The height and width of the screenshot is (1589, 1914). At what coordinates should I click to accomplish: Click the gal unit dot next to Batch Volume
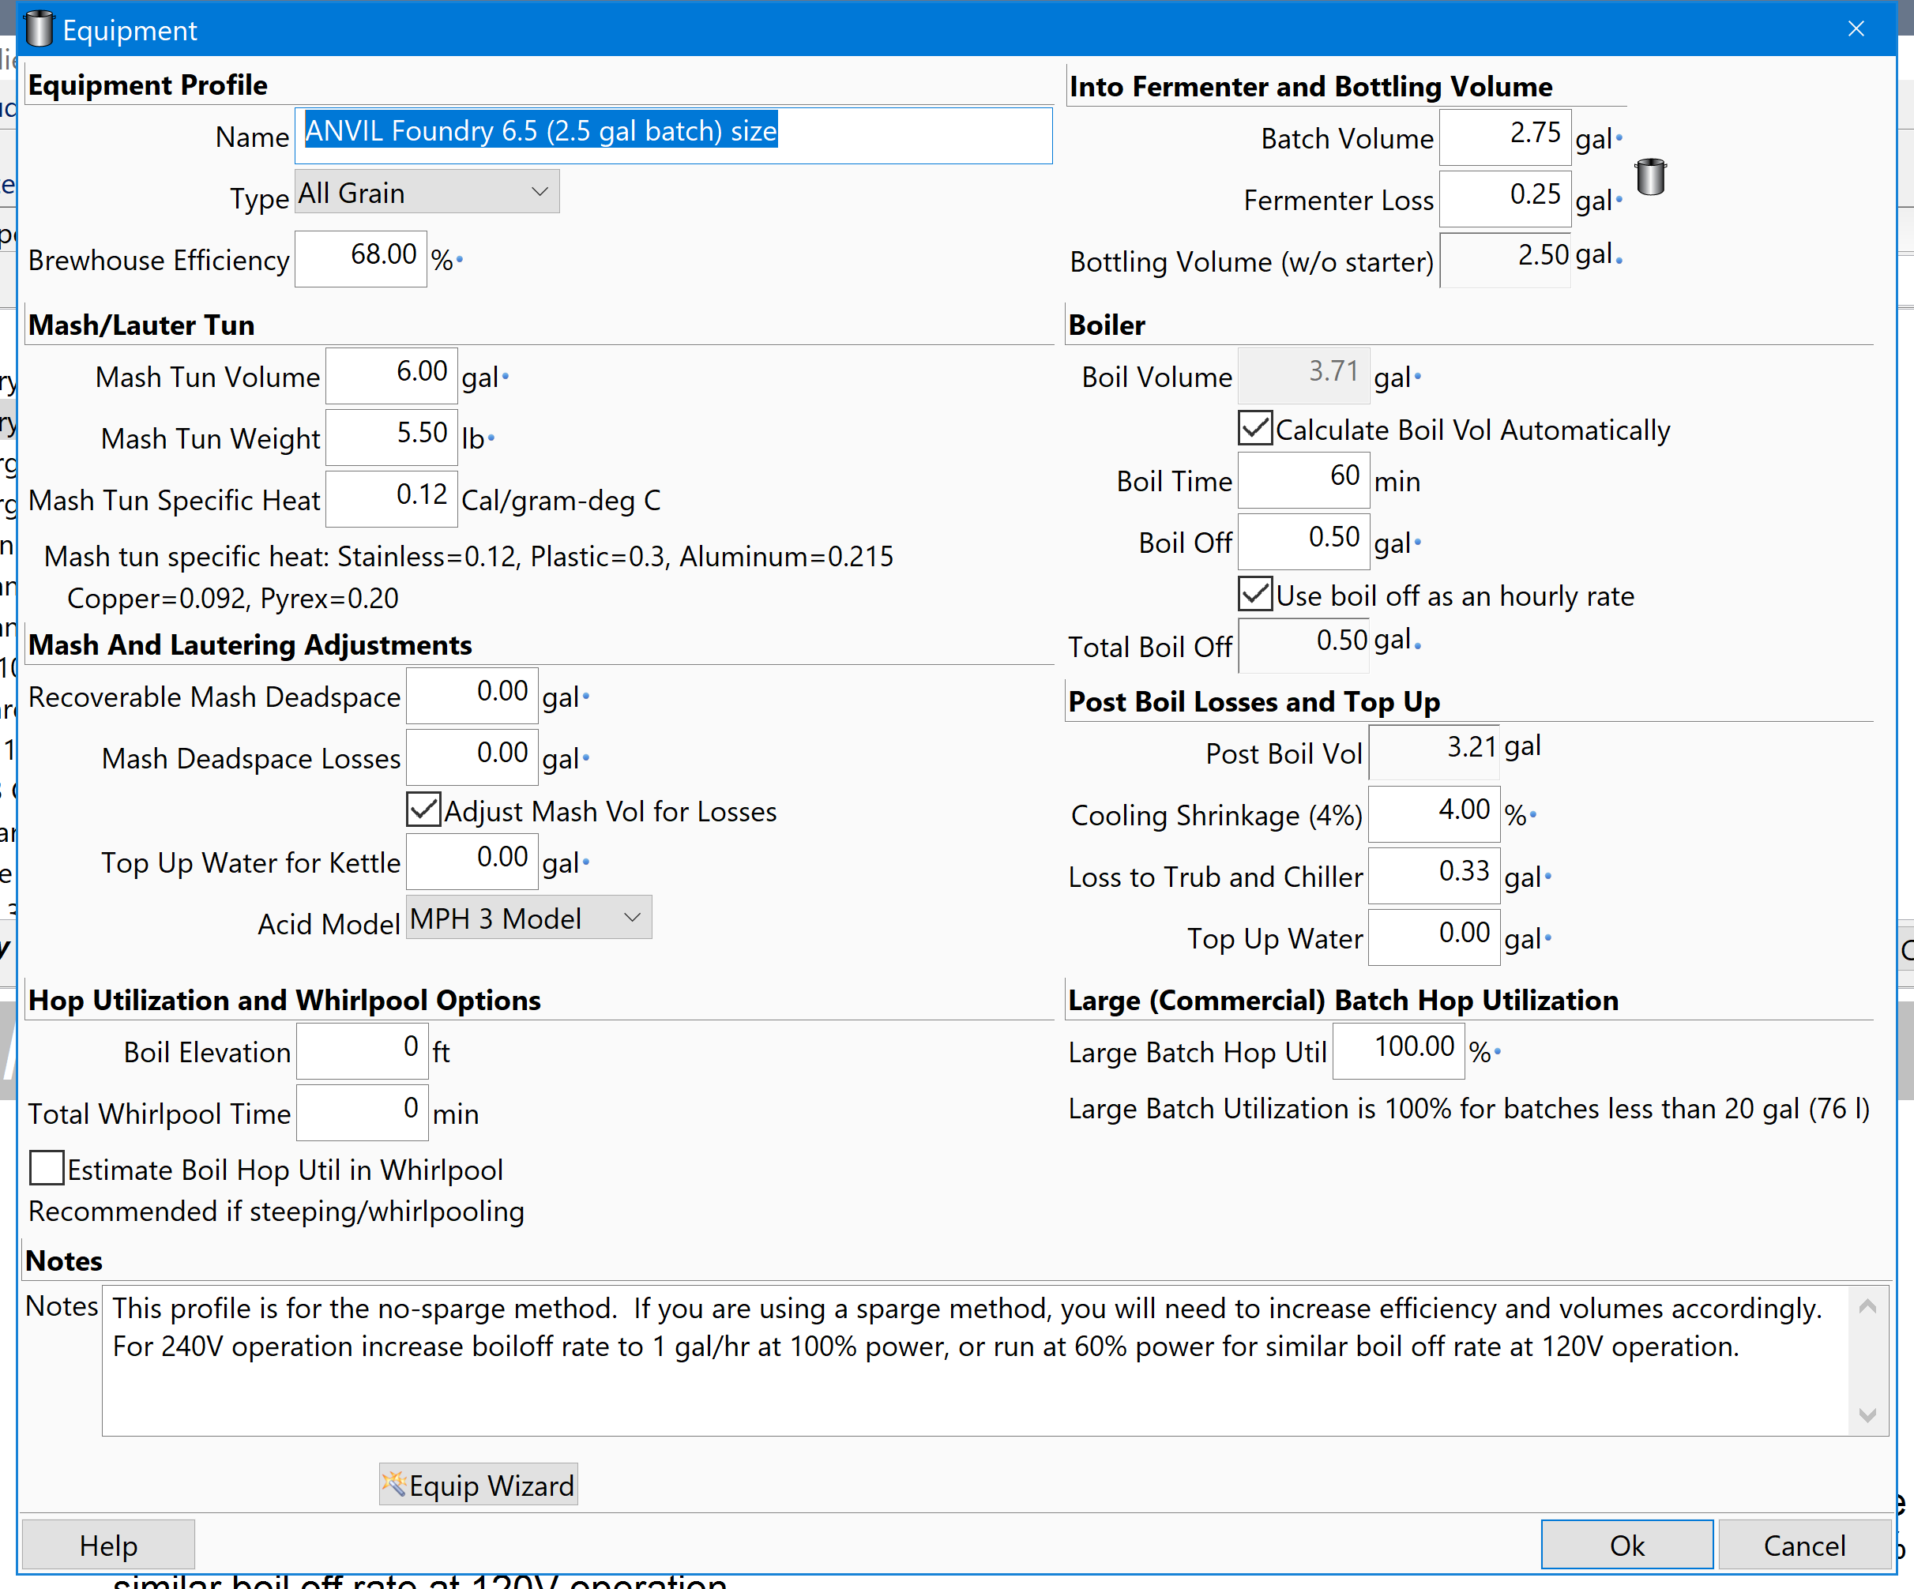(x=1619, y=138)
